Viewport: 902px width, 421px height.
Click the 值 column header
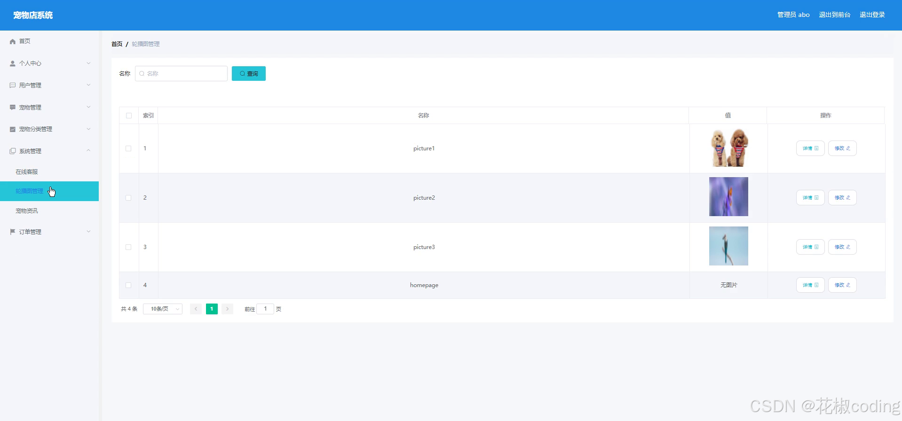728,116
